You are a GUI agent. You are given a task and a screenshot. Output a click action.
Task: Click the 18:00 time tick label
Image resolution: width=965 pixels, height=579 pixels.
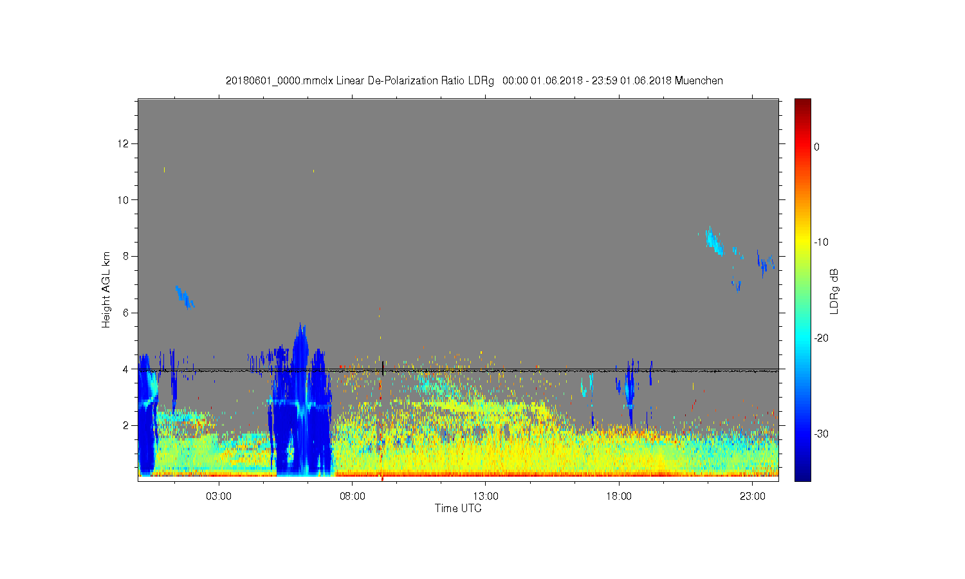coord(619,497)
